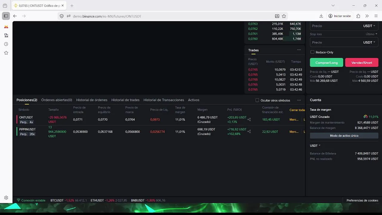Open the take profit USDT unit dropdown
This screenshot has width=382, height=215.
(369, 26)
